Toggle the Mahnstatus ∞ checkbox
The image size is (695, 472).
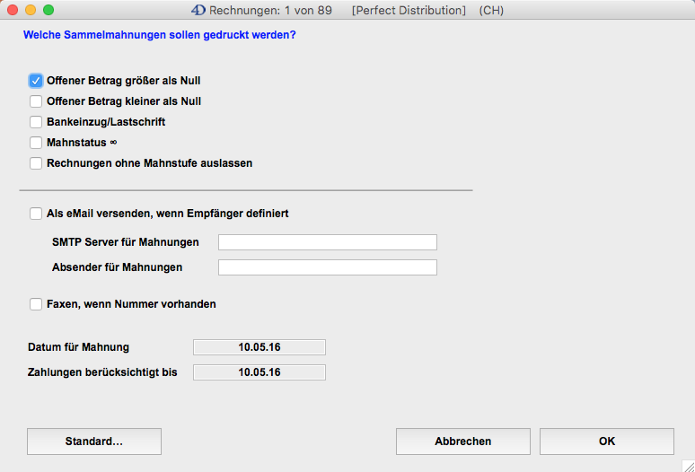click(x=36, y=143)
